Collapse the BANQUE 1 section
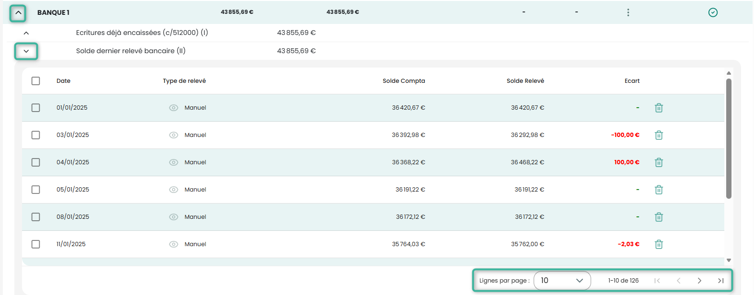 18,13
